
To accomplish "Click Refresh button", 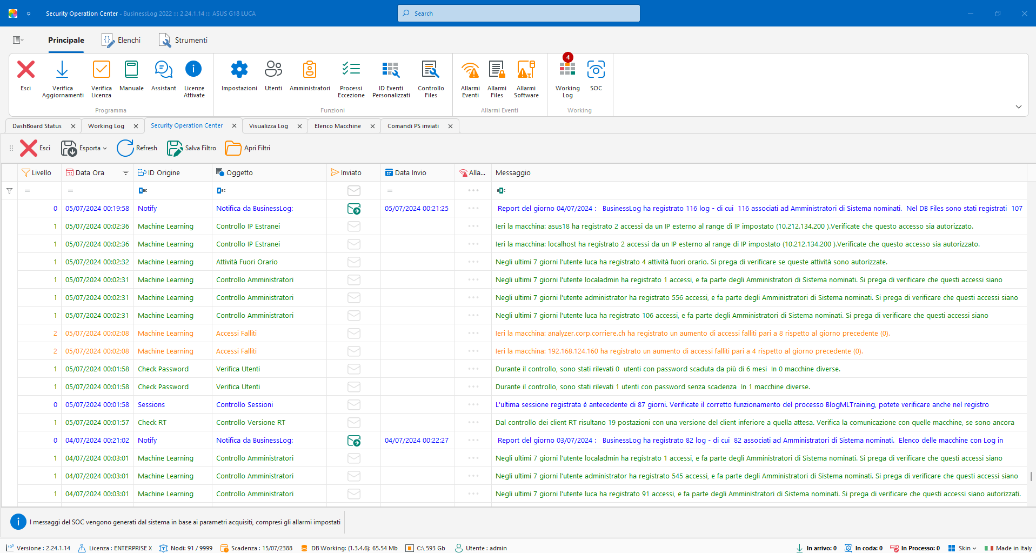I will click(x=137, y=148).
